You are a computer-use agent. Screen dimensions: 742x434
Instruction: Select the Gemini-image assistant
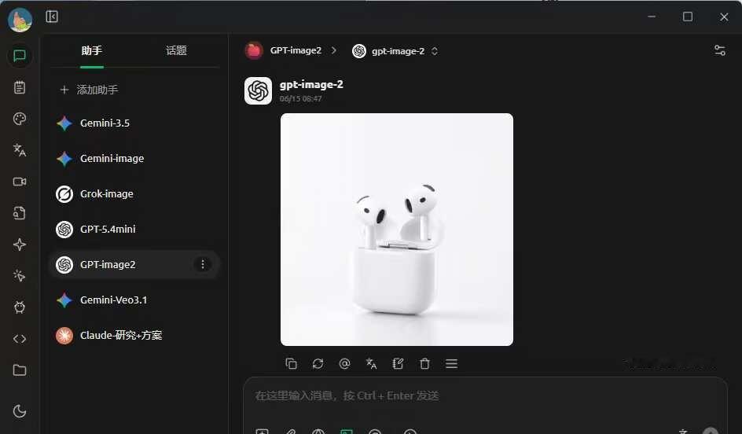tap(134, 159)
